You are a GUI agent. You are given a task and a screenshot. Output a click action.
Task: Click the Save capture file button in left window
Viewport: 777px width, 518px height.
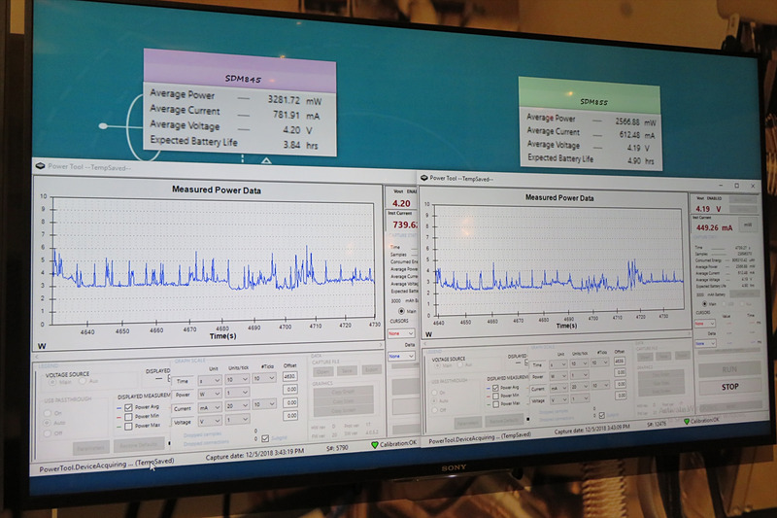pos(347,371)
